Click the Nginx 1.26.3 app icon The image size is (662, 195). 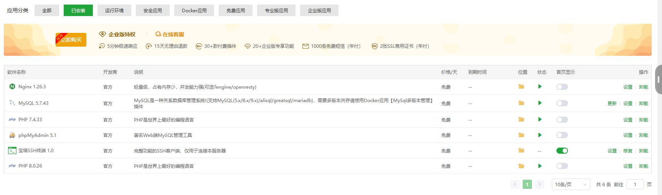pos(12,87)
